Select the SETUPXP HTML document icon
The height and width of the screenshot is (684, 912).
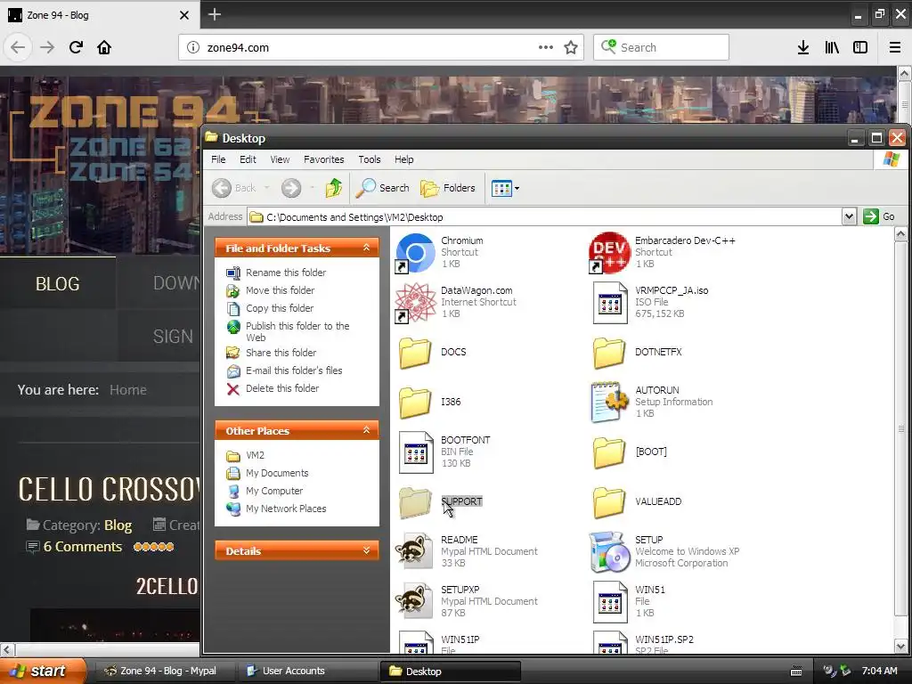(x=414, y=601)
